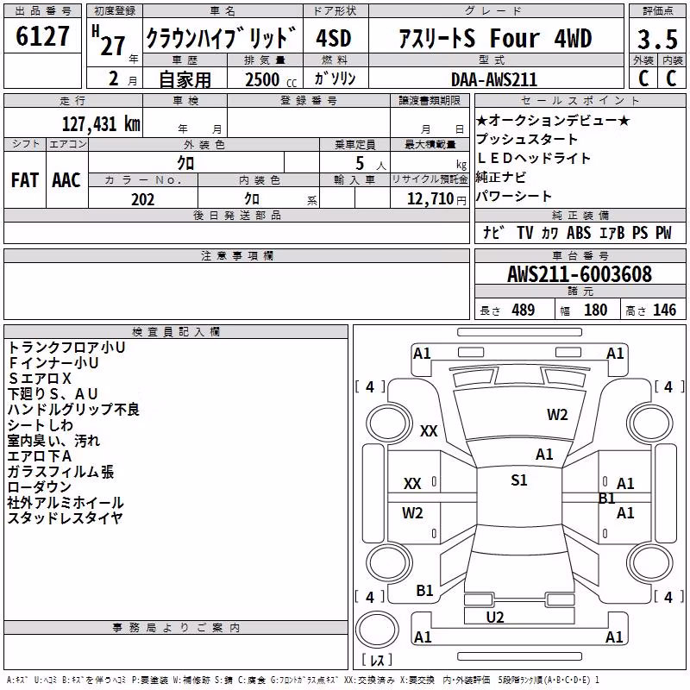690x690 pixels.
Task: Select the mileage 127,431 km
Action: pyautogui.click(x=101, y=123)
